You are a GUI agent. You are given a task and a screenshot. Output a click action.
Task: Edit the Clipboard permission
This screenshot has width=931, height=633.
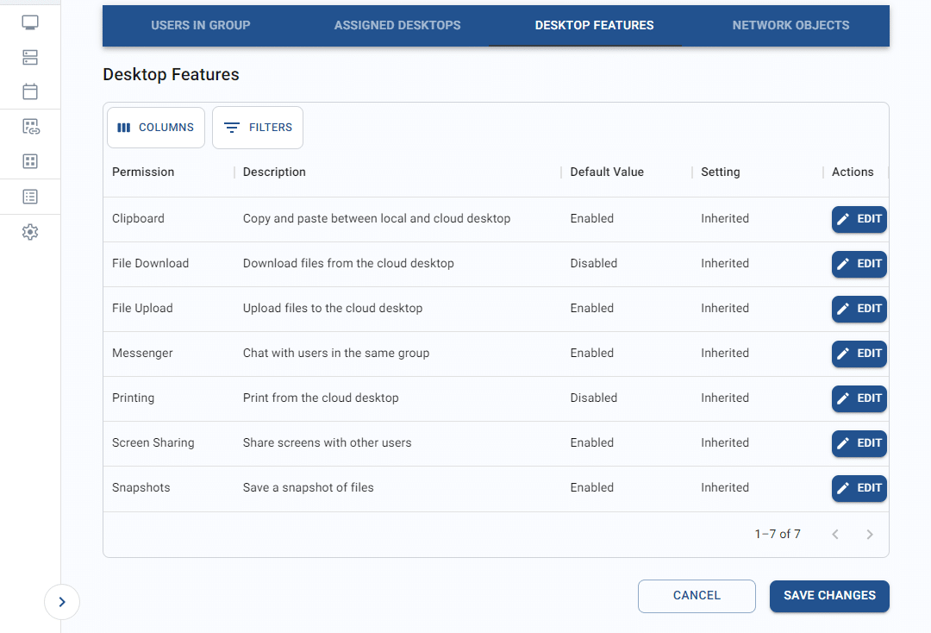pos(859,219)
